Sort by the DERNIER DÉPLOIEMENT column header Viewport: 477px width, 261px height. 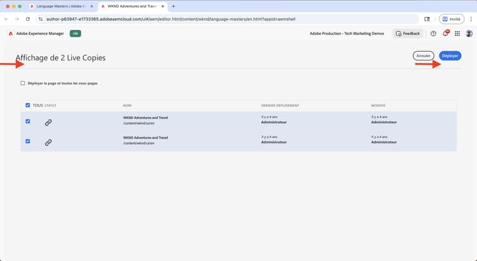[x=280, y=105]
